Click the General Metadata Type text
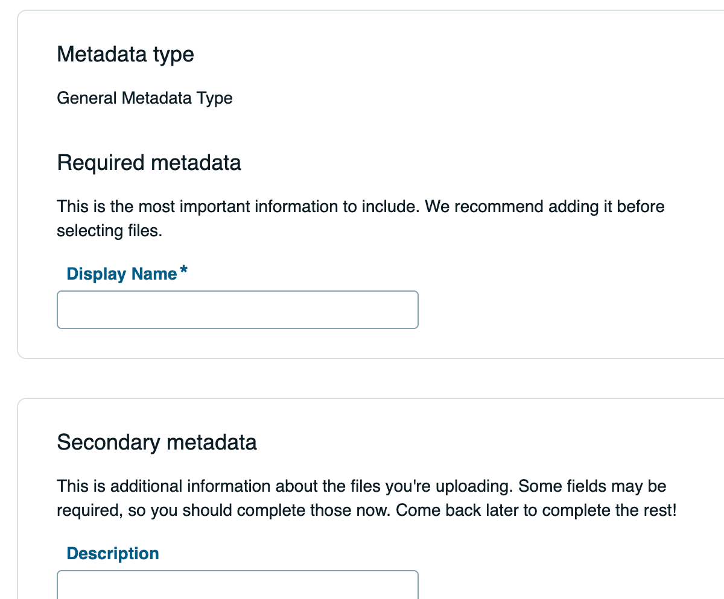Screen dimensions: 724x599 point(144,98)
